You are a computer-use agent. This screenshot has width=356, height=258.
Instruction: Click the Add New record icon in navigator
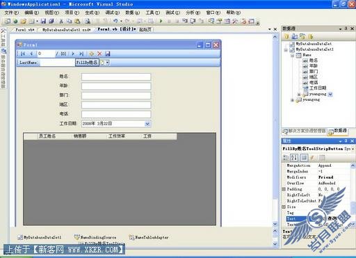click(x=92, y=54)
